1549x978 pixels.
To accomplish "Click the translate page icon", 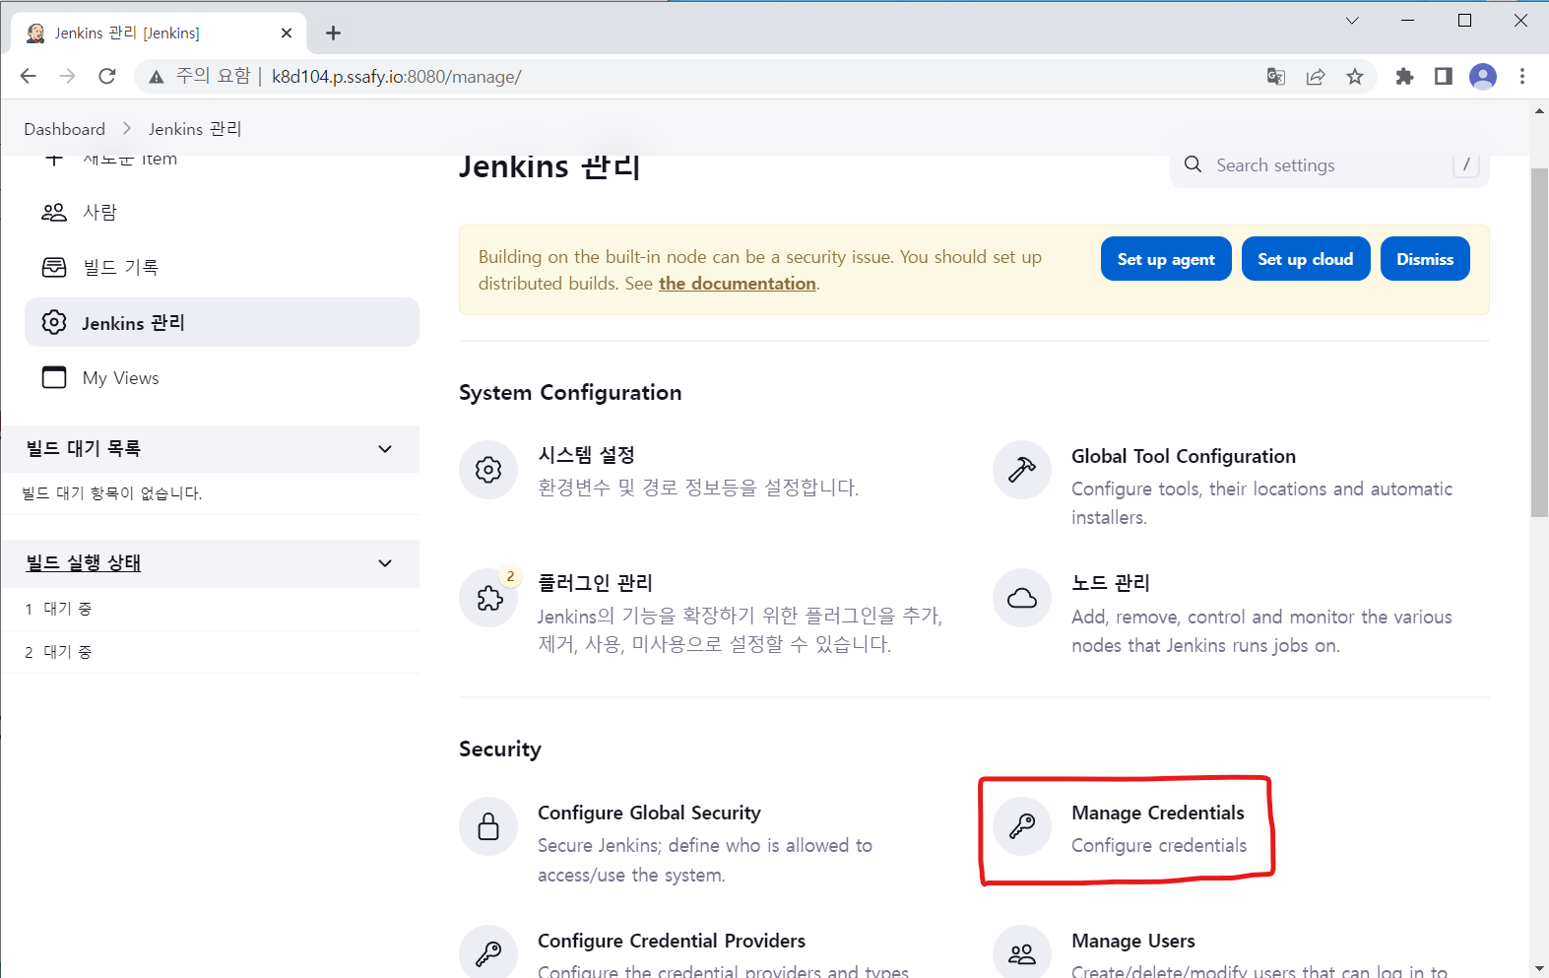I will 1276,76.
